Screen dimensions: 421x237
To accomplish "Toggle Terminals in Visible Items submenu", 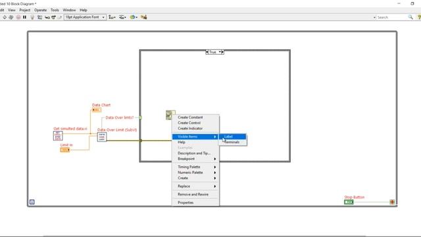I will 232,142.
